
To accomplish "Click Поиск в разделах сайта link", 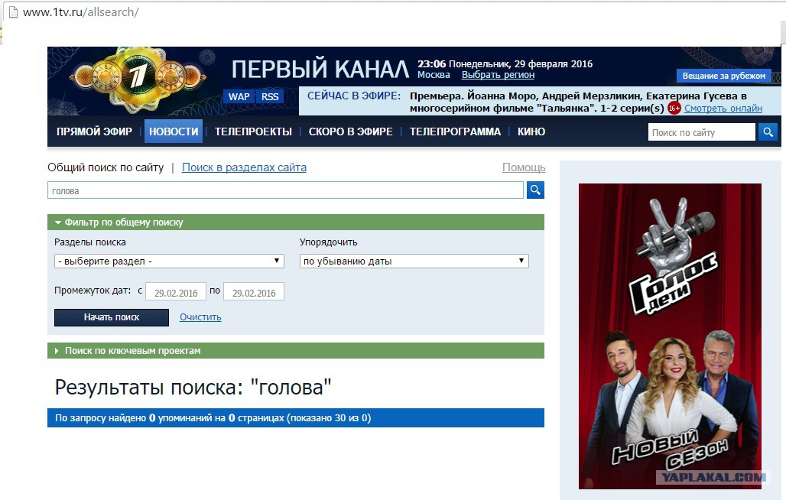I will (x=244, y=167).
